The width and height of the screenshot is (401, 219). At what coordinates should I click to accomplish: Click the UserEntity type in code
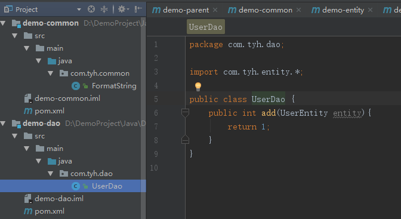pos(304,113)
